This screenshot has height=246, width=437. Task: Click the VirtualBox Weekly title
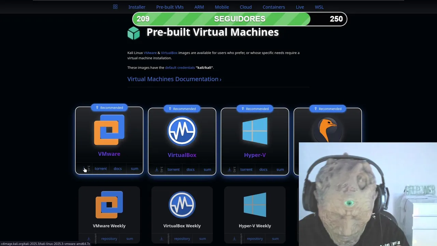point(182,226)
